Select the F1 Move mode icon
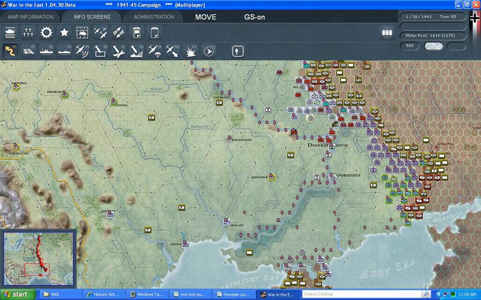481x300 pixels. (x=10, y=51)
